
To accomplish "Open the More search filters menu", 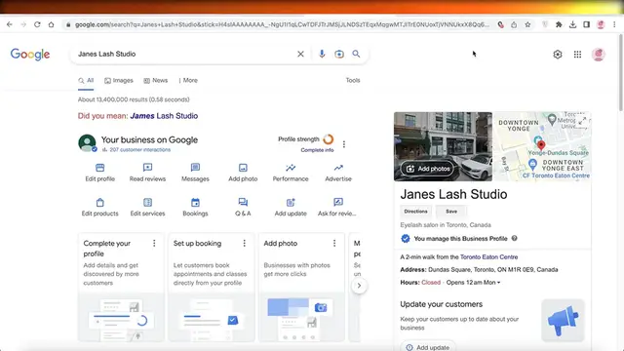I will pos(188,80).
